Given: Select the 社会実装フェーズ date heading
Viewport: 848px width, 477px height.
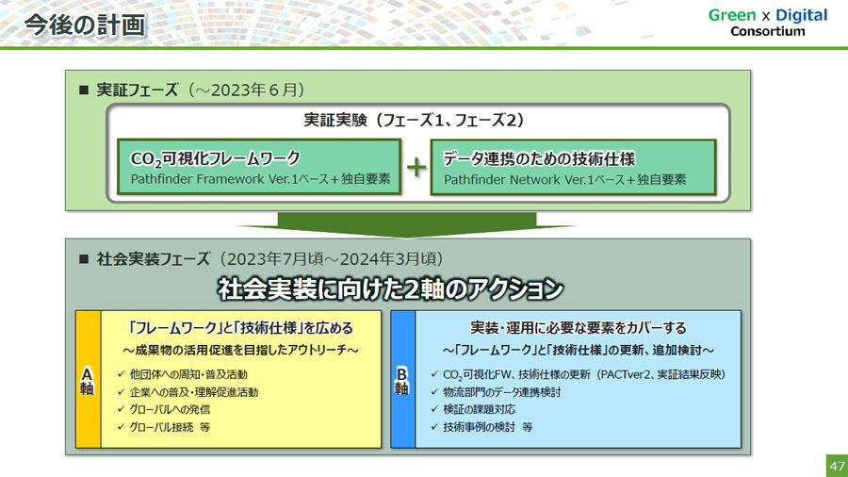Looking at the screenshot, I should click(261, 258).
